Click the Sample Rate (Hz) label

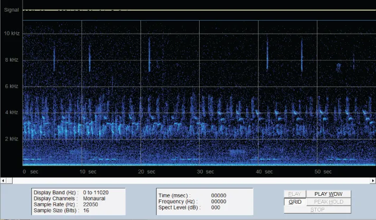[55, 204]
